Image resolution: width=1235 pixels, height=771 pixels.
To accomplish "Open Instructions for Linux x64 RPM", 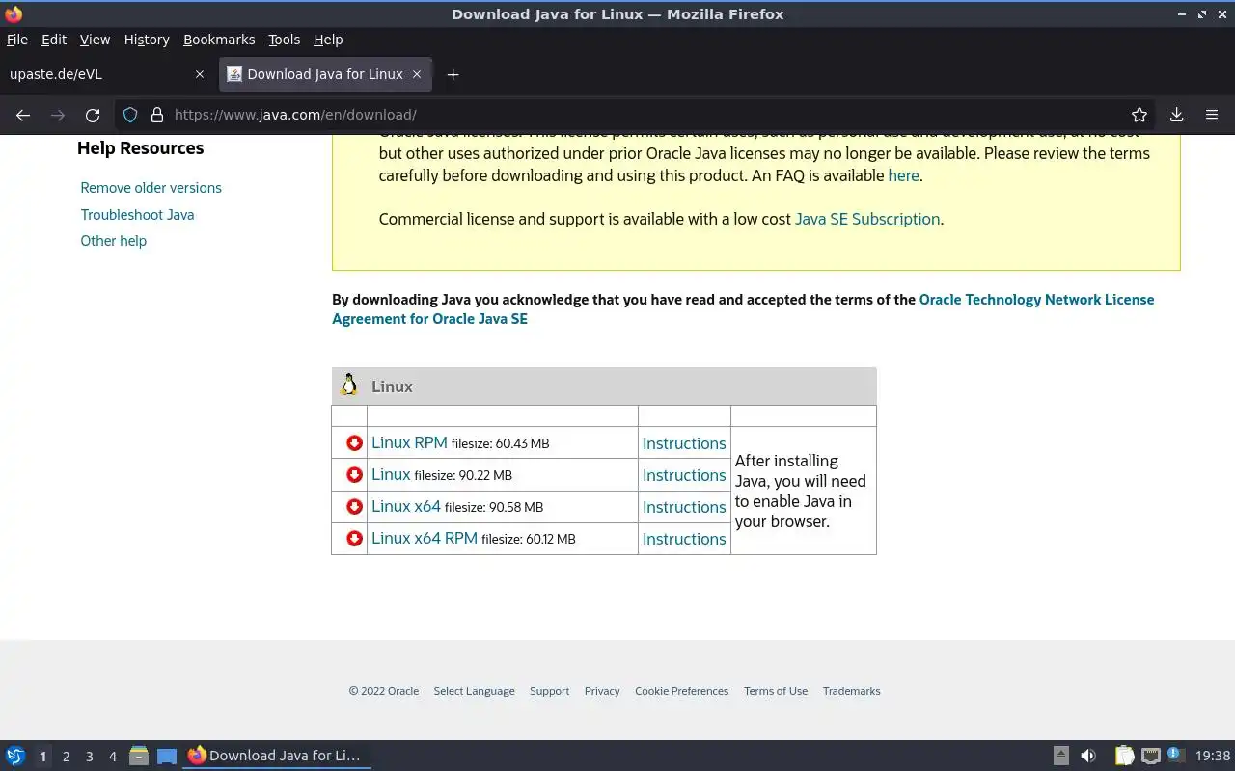I will click(684, 539).
